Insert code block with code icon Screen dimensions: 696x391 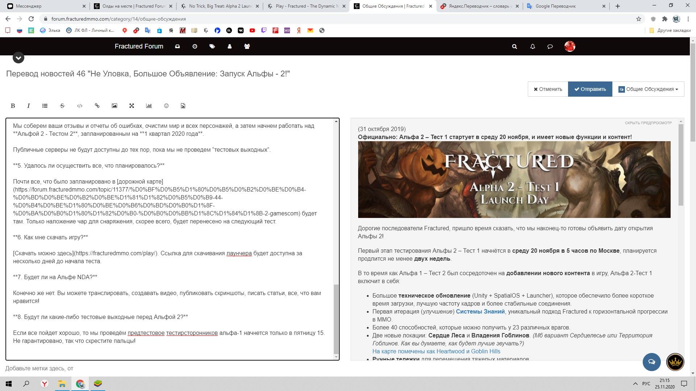coord(80,106)
